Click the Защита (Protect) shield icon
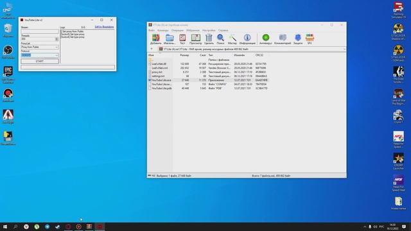This screenshot has width=411, height=231. pos(298,39)
